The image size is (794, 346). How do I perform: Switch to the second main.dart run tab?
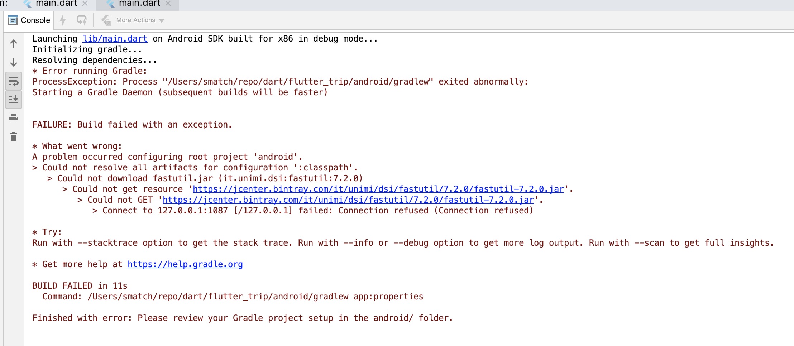click(139, 4)
